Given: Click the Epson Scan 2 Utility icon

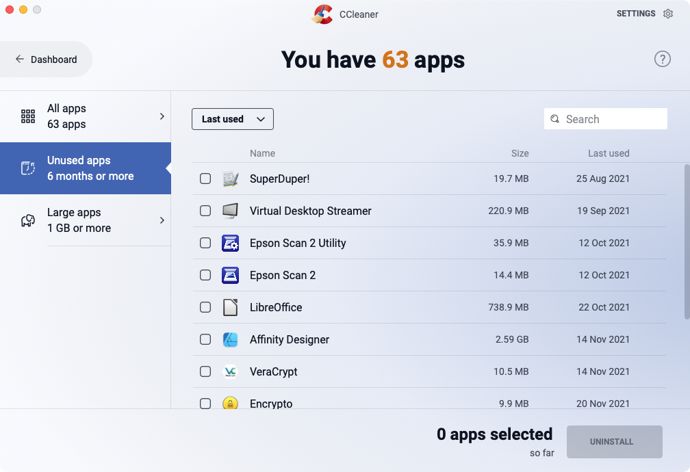Looking at the screenshot, I should [230, 243].
